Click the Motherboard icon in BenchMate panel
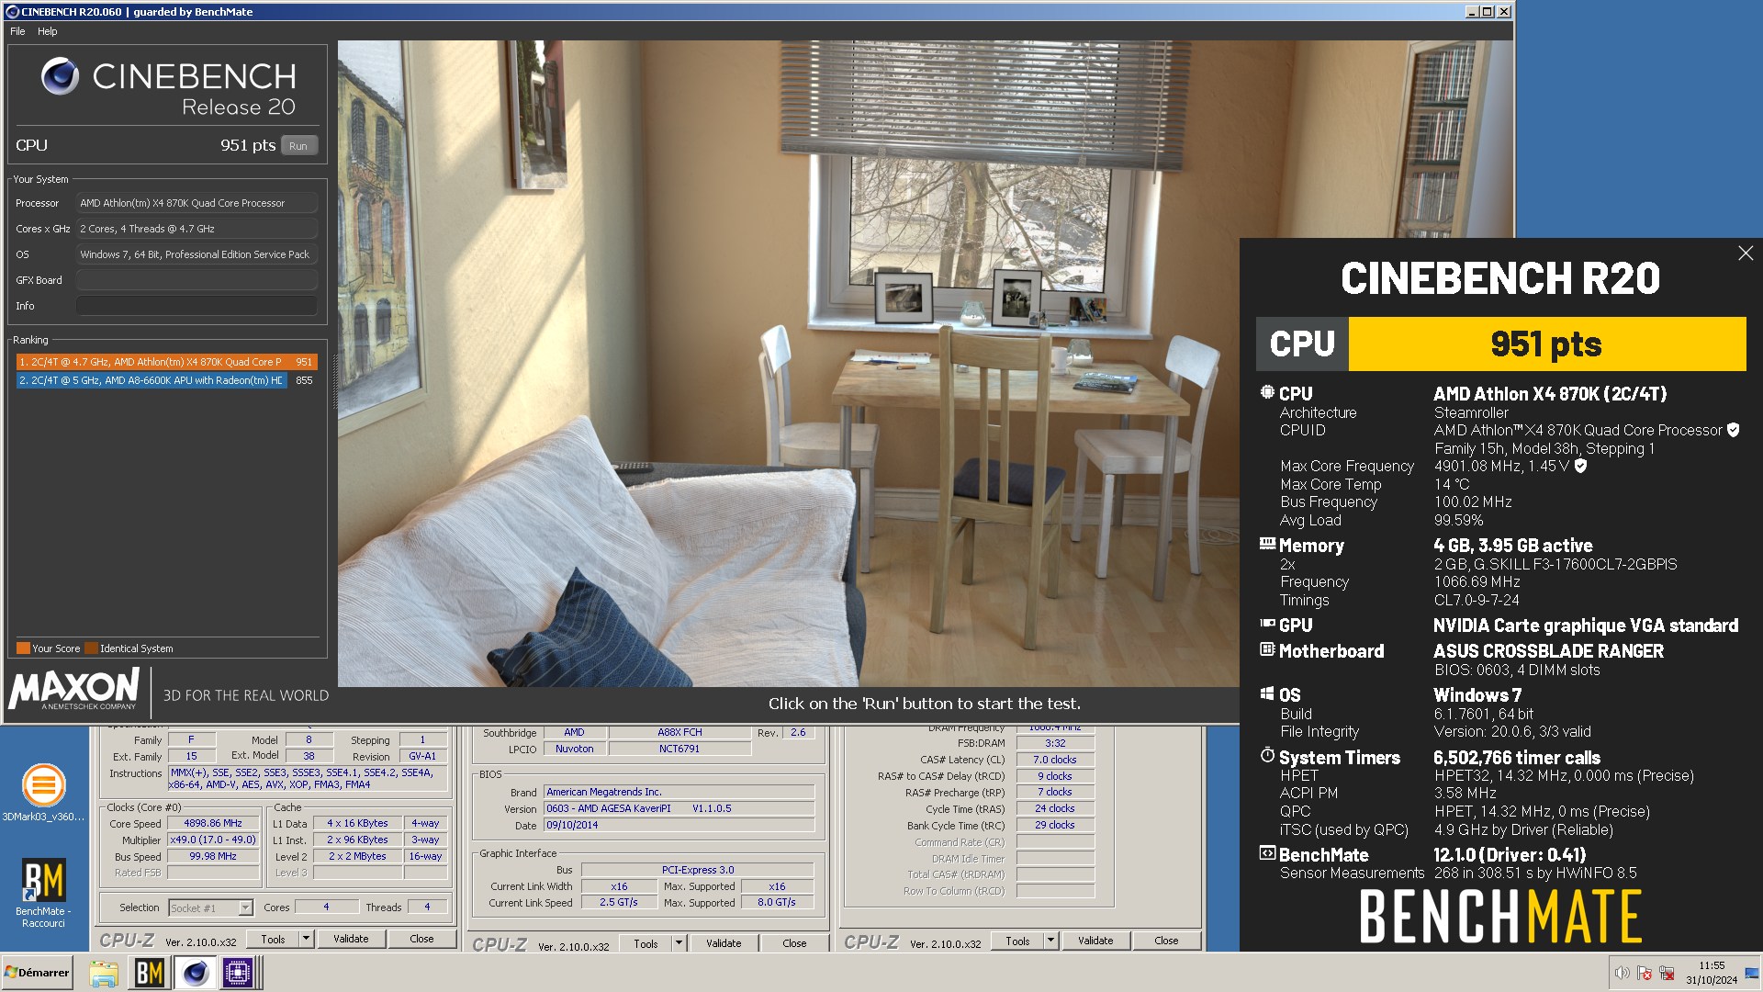The height and width of the screenshot is (992, 1763). click(x=1267, y=649)
